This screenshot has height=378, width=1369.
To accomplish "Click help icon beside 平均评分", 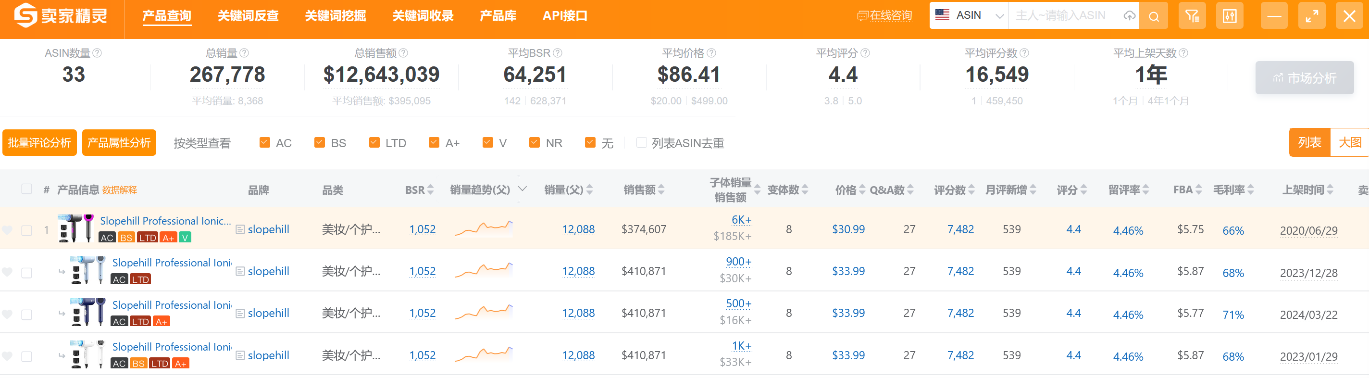I will (x=865, y=53).
